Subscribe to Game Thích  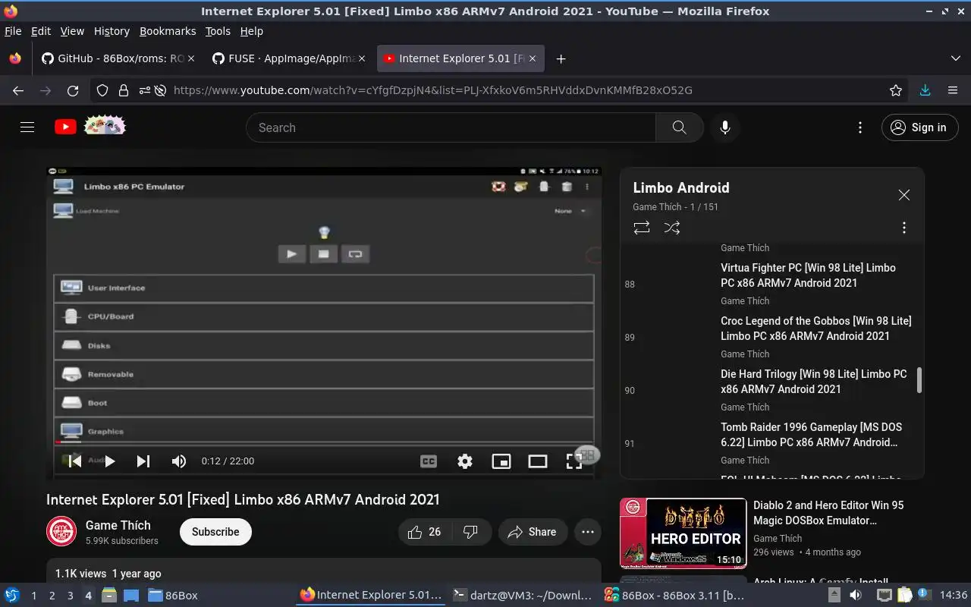tap(215, 532)
